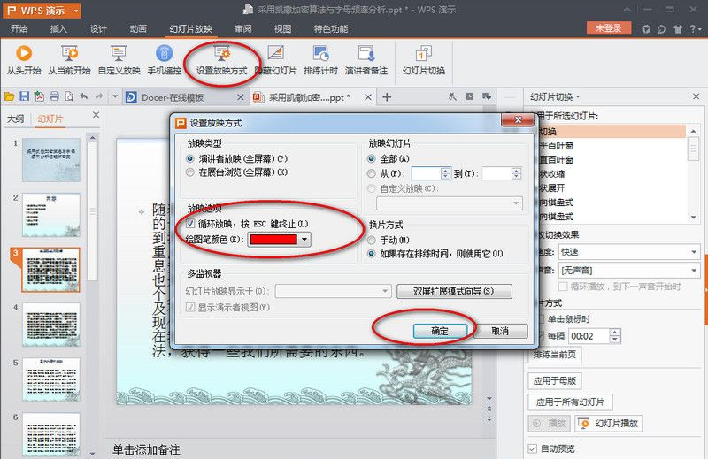Click the 幻灯片切换 transition icon
The width and height of the screenshot is (708, 459).
(423, 54)
